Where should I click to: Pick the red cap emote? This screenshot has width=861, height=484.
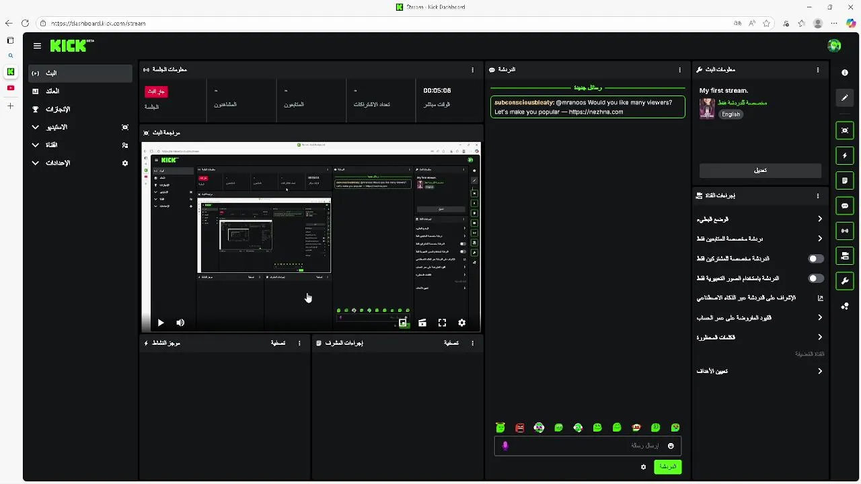pyautogui.click(x=636, y=428)
